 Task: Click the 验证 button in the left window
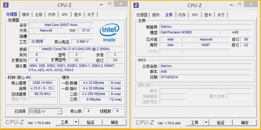[x=91, y=123]
